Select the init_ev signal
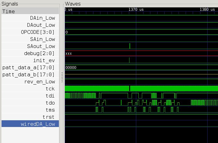The height and width of the screenshot is (143, 218). 30,61
